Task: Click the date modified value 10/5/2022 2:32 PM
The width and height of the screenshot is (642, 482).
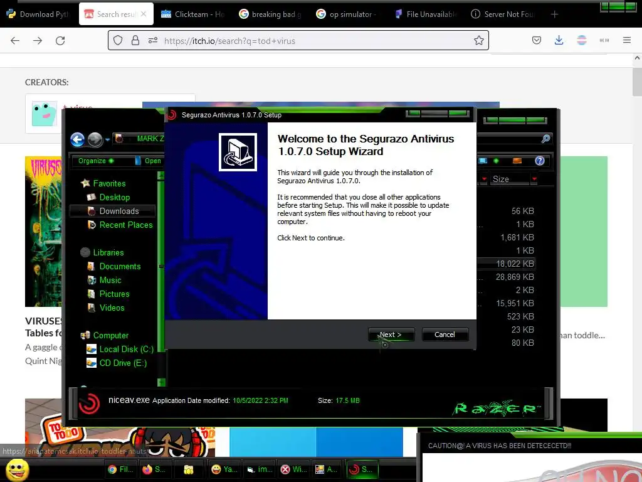Action: [260, 400]
